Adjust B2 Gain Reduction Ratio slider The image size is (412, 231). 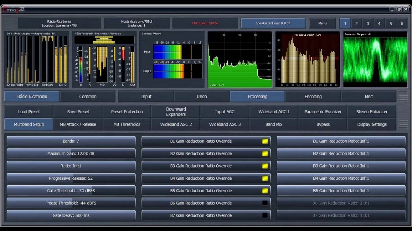[x=341, y=154]
